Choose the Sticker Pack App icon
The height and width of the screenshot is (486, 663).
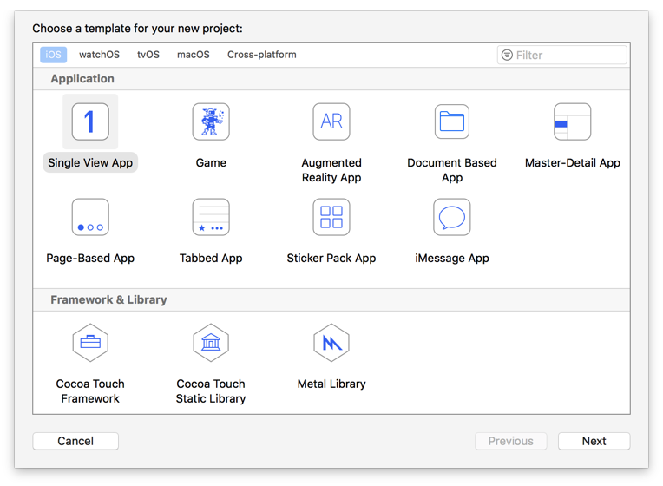[x=331, y=217]
